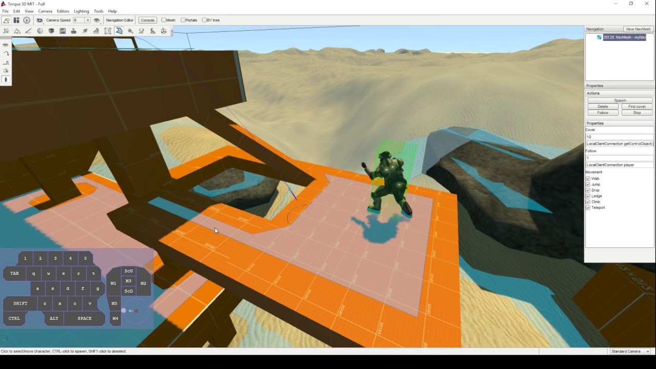Open the Lighting menu
This screenshot has width=656, height=369.
coord(81,11)
